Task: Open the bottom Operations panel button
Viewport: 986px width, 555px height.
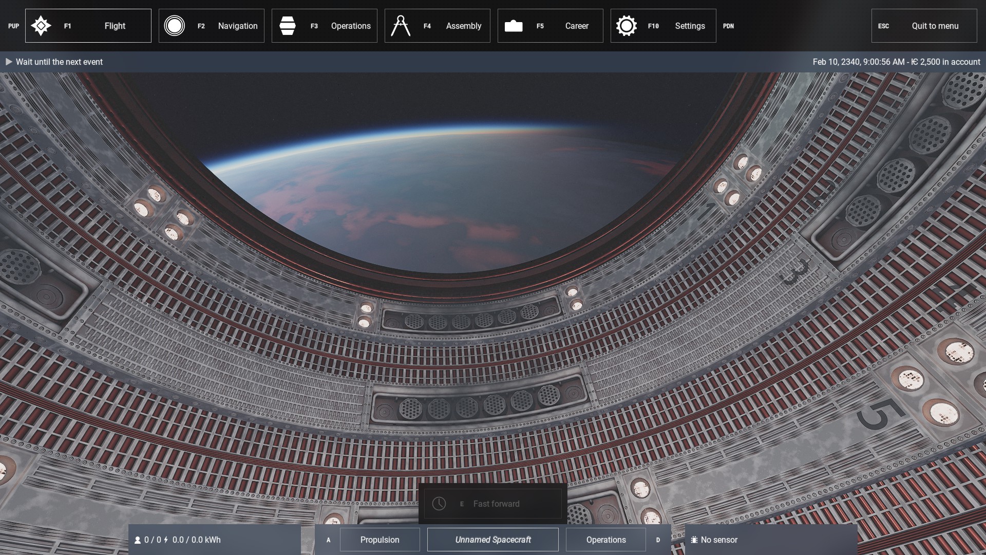Action: pos(605,540)
